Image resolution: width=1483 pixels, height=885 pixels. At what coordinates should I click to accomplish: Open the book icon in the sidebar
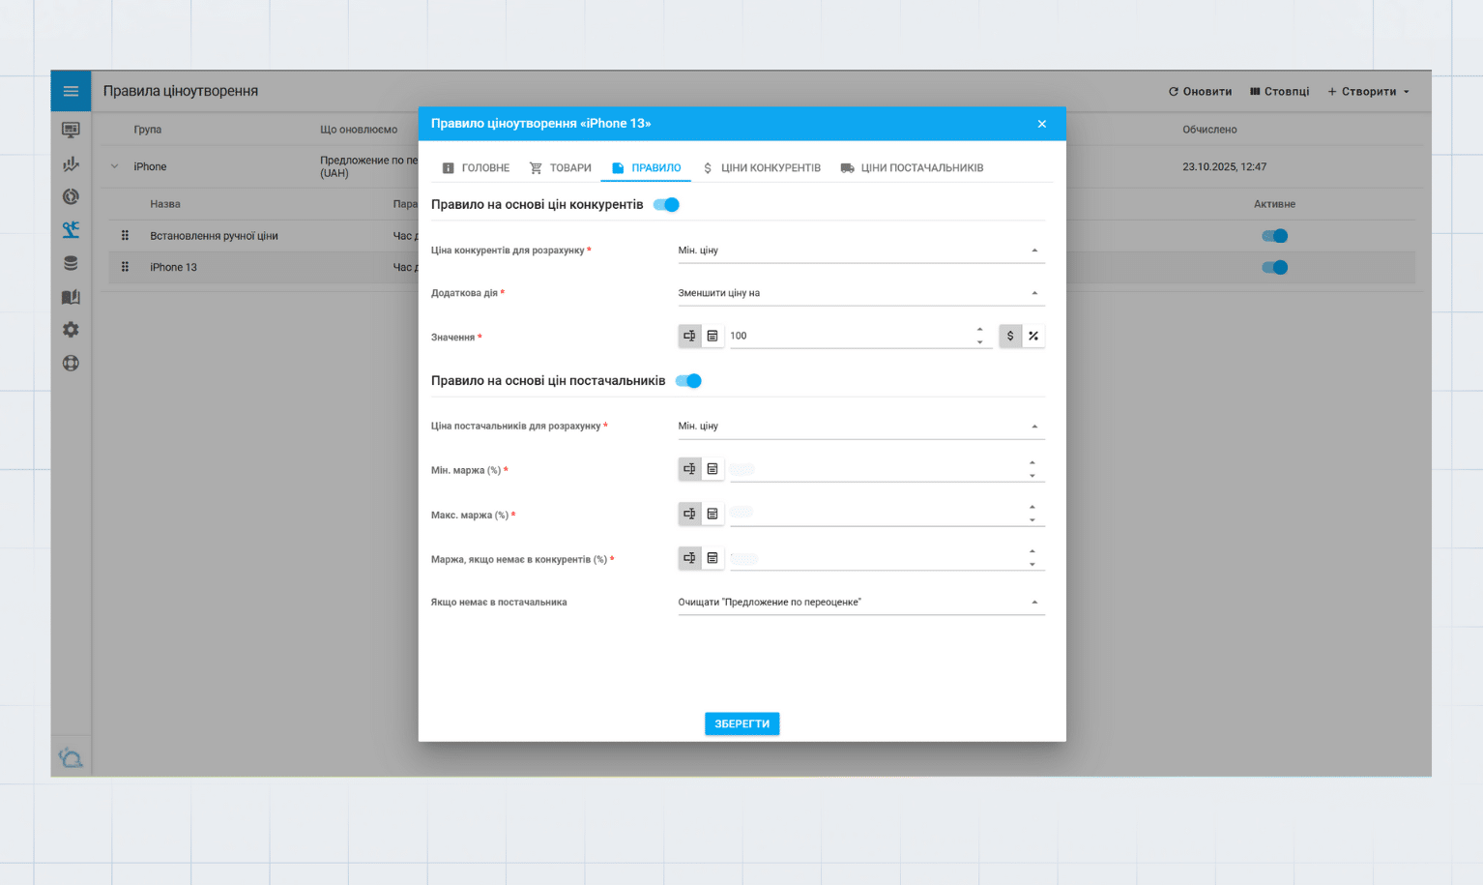71,297
